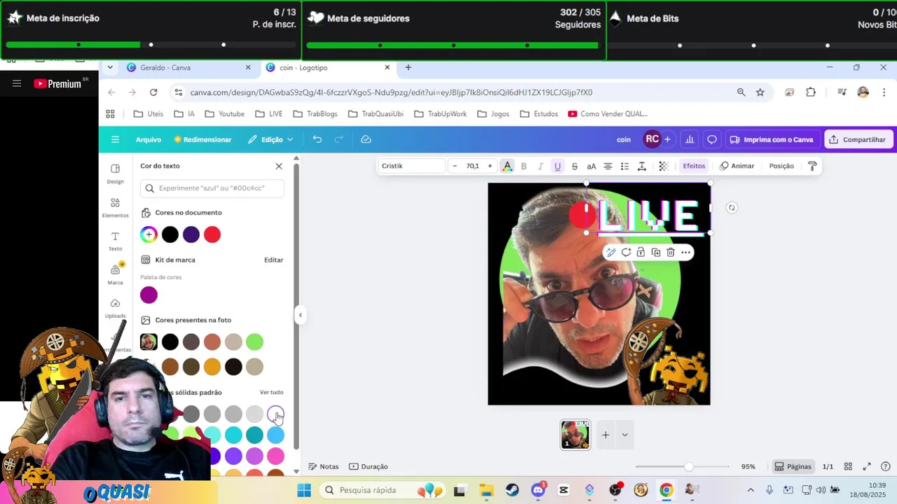Open the Edição mode dropdown
The image size is (897, 504).
[x=271, y=139]
